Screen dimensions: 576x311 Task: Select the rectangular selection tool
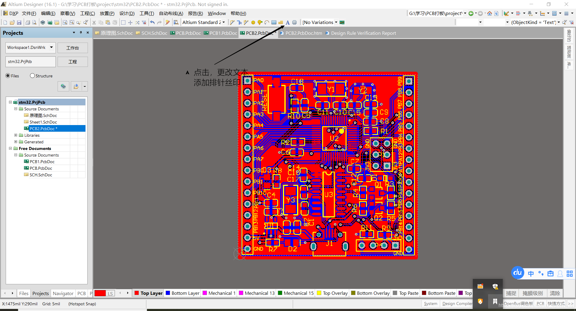click(x=123, y=22)
